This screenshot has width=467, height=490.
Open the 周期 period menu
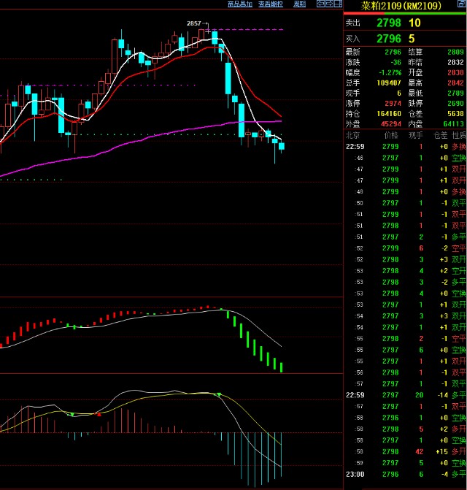pyautogui.click(x=299, y=4)
